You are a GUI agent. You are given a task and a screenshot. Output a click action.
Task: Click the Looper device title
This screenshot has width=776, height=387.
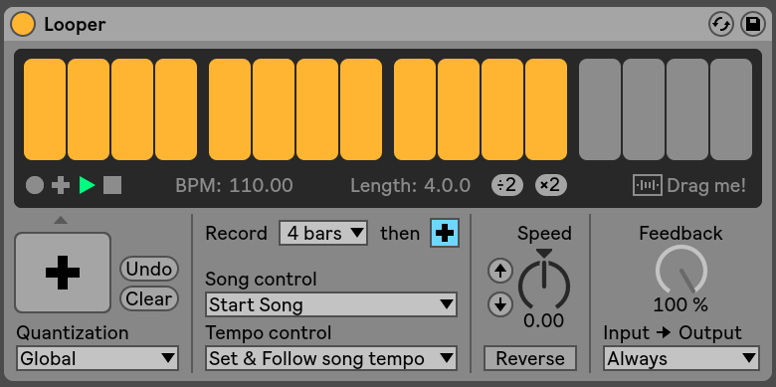(x=75, y=24)
